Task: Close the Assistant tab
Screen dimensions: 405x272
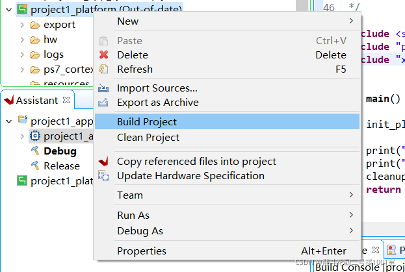Action: 66,100
